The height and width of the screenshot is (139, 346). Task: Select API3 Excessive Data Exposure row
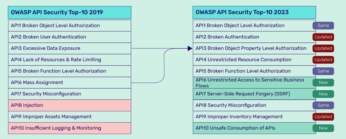point(70,48)
